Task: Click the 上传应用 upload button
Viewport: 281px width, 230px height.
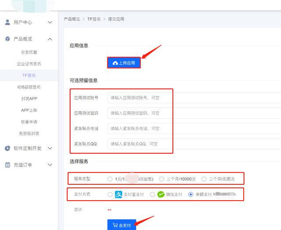Action: [x=124, y=63]
